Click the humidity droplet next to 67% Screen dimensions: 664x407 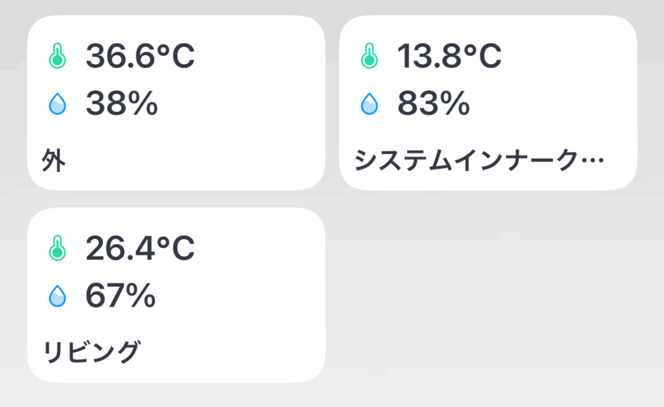coord(58,296)
